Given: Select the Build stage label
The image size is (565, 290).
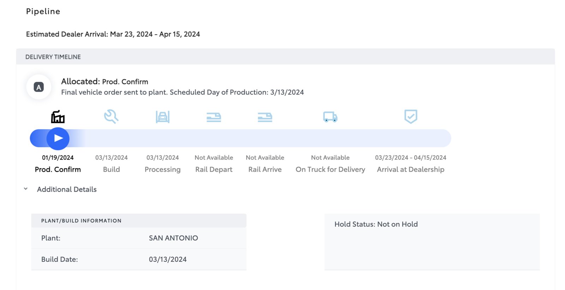Looking at the screenshot, I should click(x=111, y=170).
